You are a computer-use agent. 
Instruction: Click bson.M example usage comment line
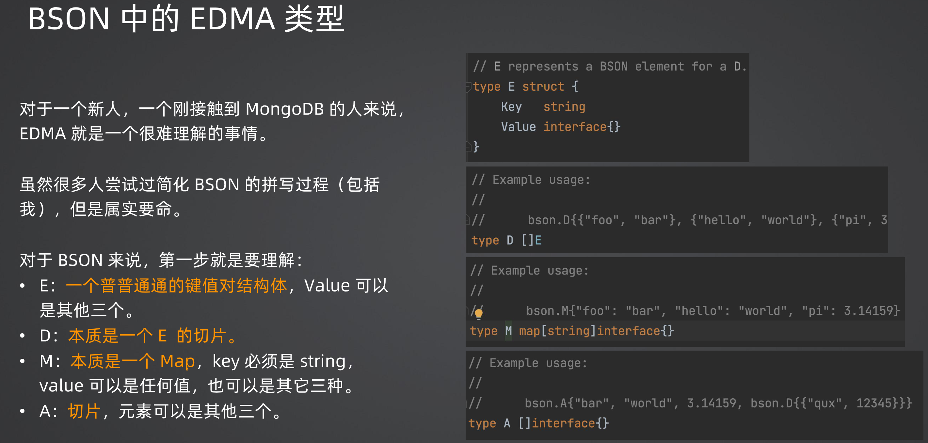click(684, 311)
